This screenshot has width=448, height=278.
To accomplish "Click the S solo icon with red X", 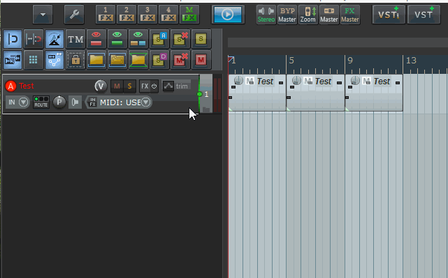I will [x=180, y=39].
